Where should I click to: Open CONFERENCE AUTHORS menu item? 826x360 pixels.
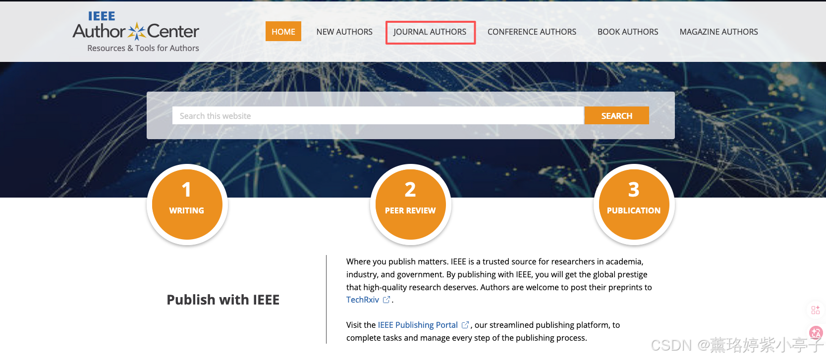[x=532, y=32]
